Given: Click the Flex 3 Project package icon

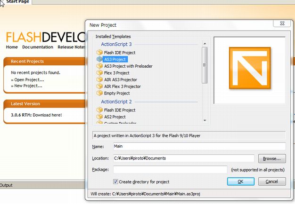Looking at the screenshot, I should [99, 73].
